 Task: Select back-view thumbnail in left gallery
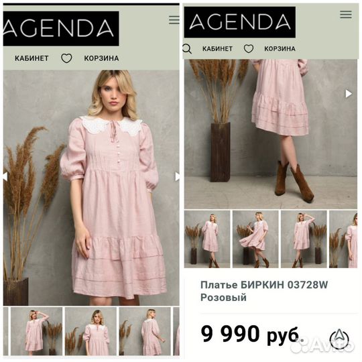(145, 331)
